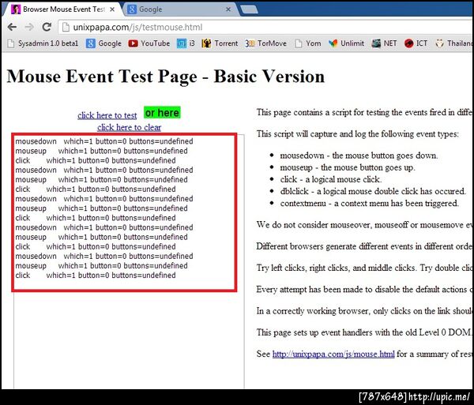Open the Sysadmin 1.0 beta1 bookmark
Image resolution: width=474 pixels, height=405 pixels.
pyautogui.click(x=43, y=43)
